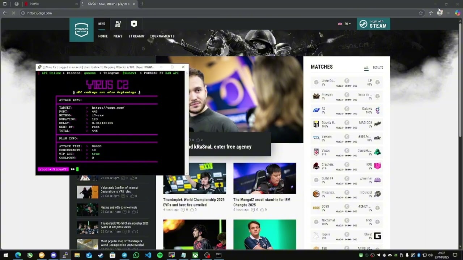This screenshot has width=463, height=260.
Task: Switch to the PUBG game section icon
Action: click(118, 24)
